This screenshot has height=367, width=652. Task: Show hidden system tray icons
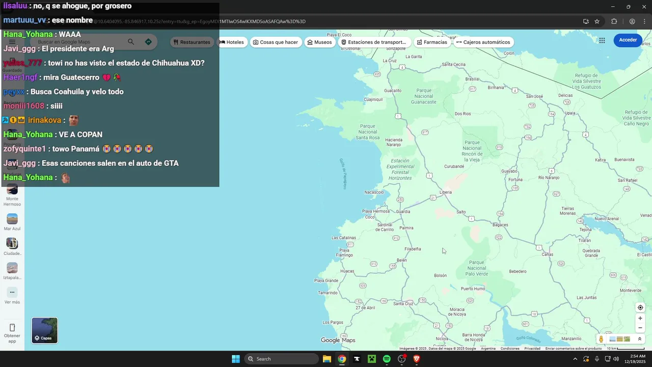575,359
